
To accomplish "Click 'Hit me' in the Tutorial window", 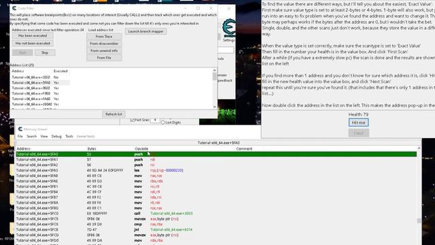I will click(x=358, y=122).
